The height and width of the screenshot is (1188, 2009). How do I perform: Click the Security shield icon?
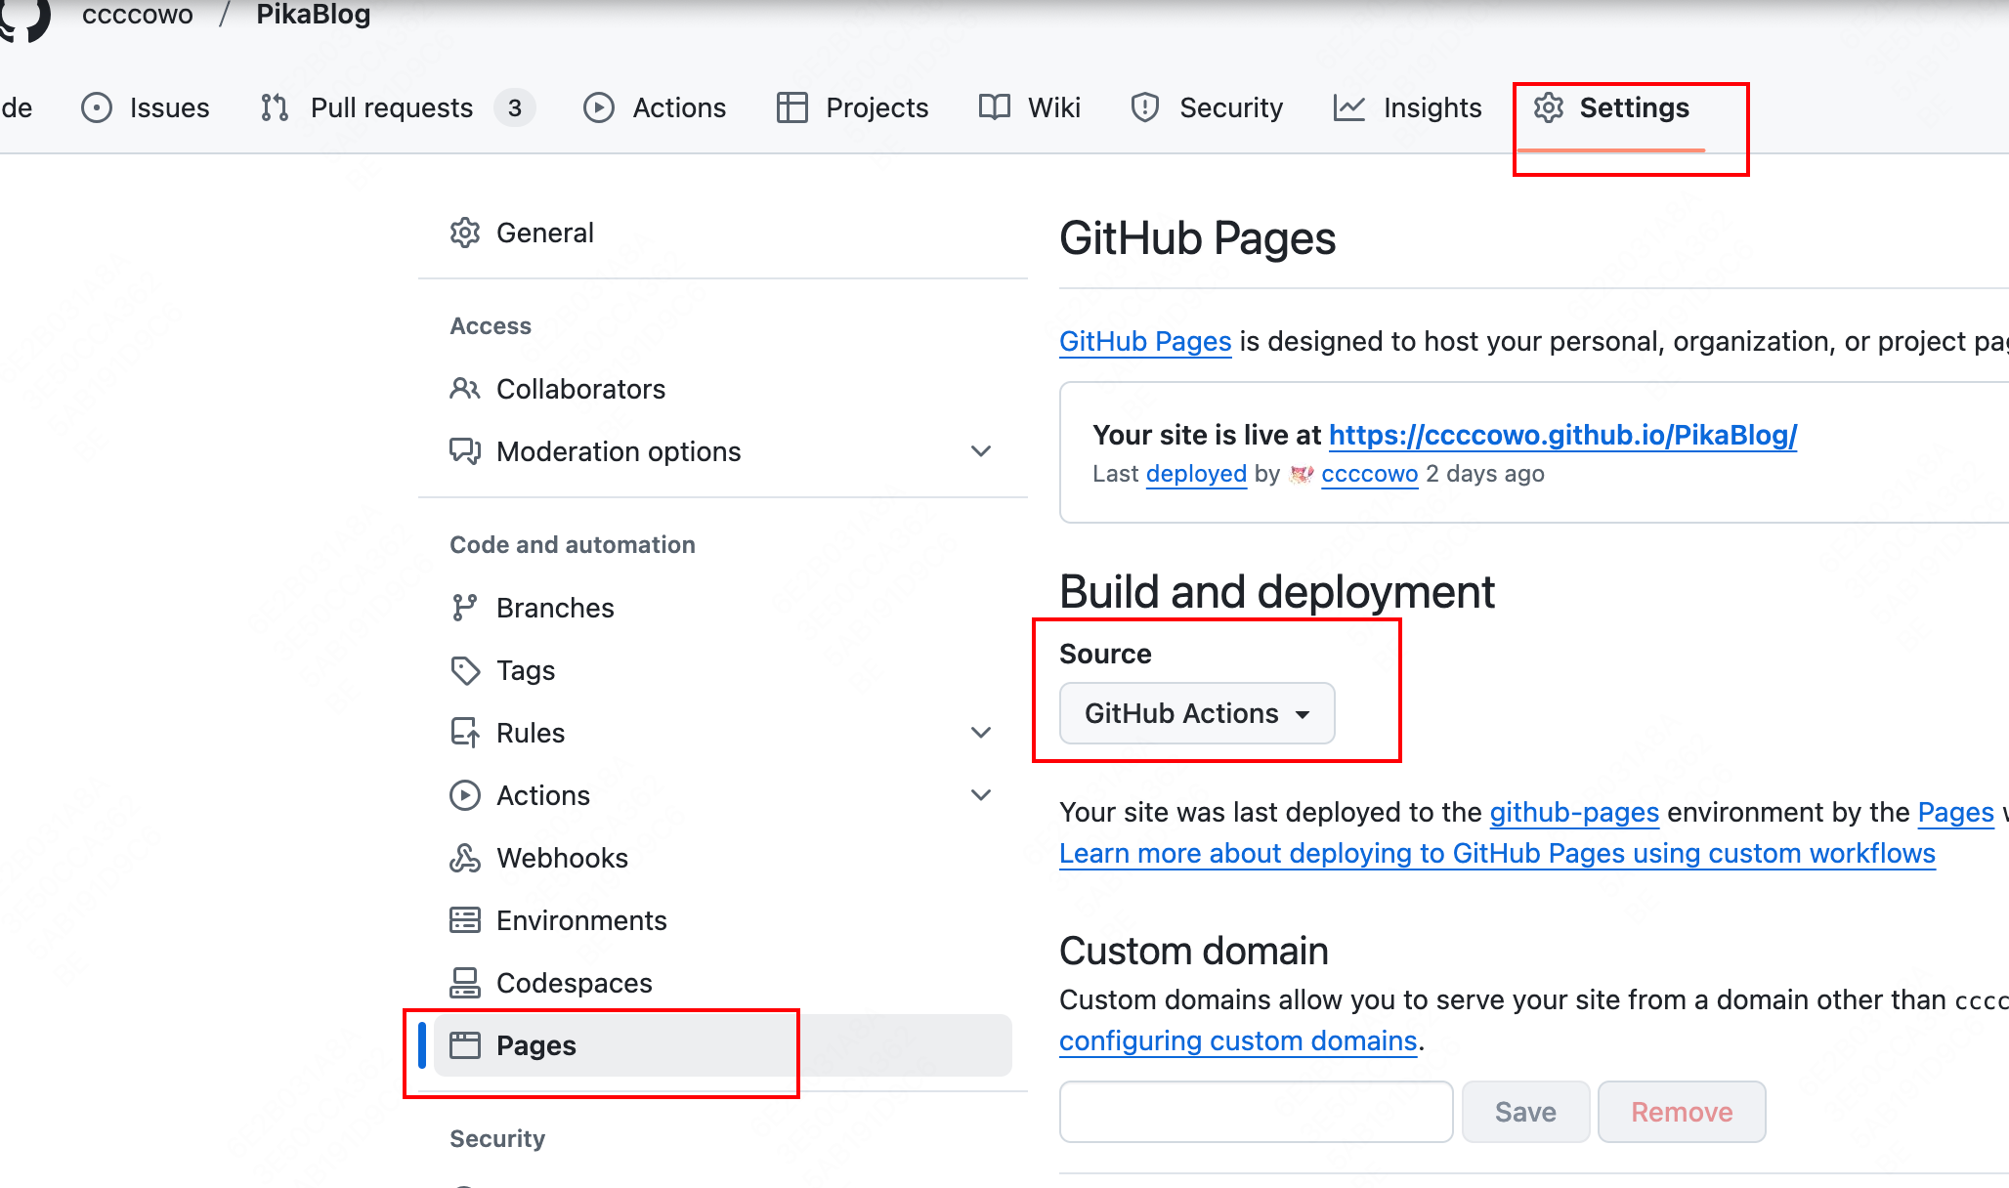1145,107
